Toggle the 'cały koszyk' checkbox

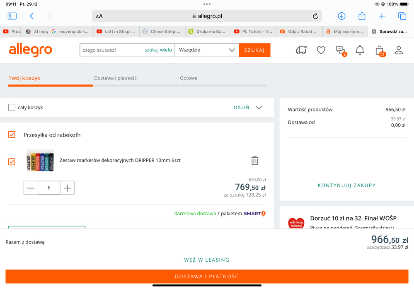(12, 107)
